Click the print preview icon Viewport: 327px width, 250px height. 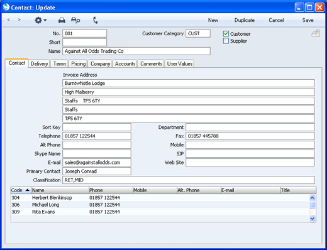pos(75,20)
